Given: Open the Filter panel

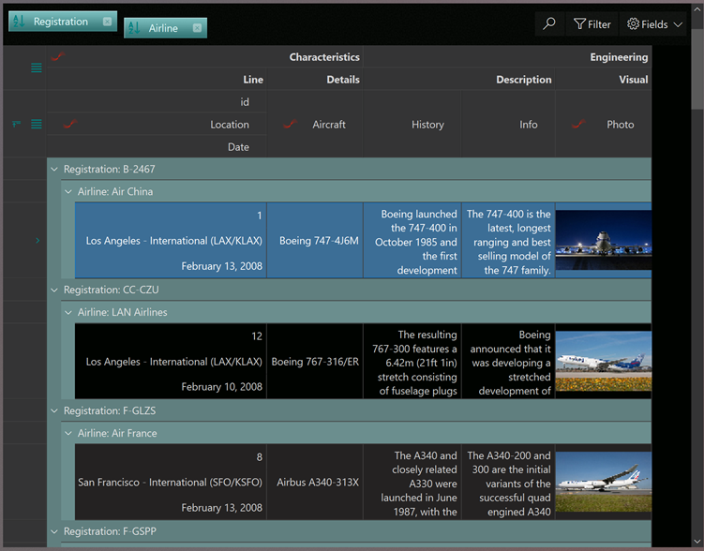Looking at the screenshot, I should point(592,24).
